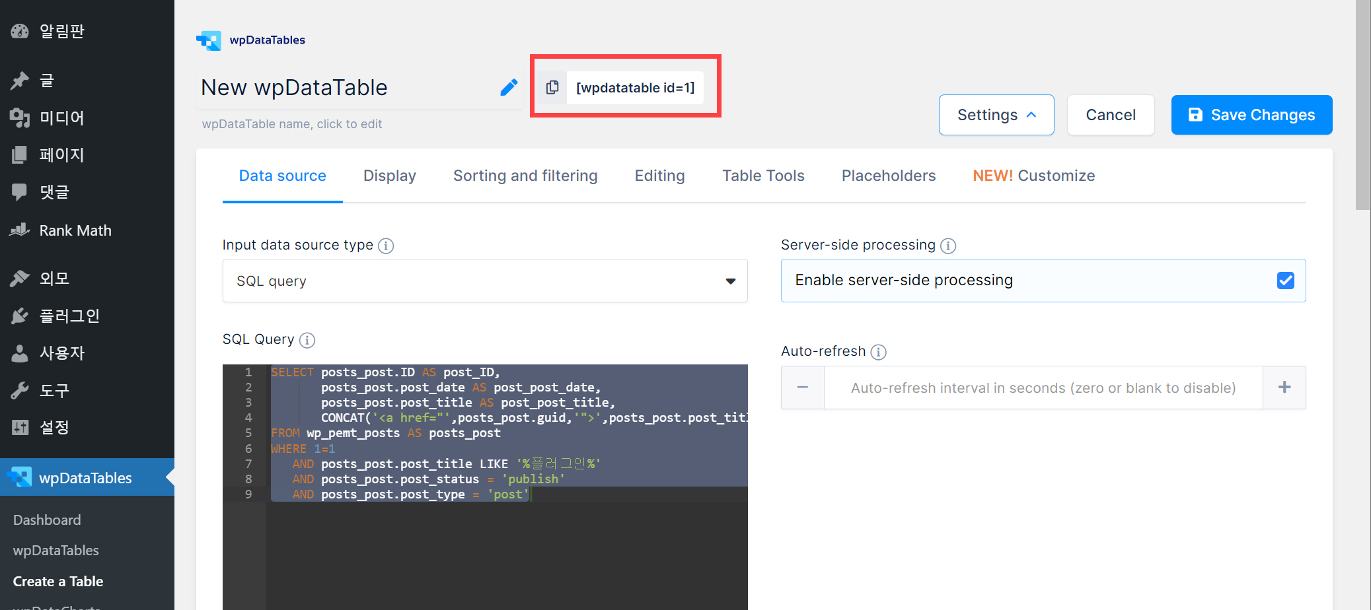Viewport: 1371px width, 610px height.
Task: Increase auto-refresh interval with plus button
Action: [1284, 388]
